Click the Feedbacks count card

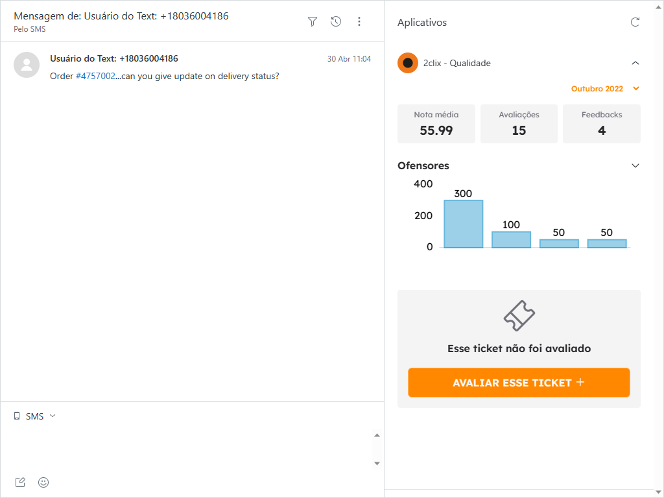pyautogui.click(x=602, y=124)
